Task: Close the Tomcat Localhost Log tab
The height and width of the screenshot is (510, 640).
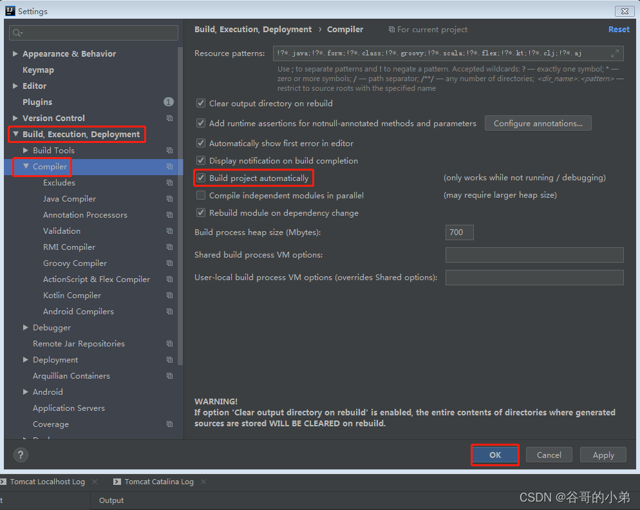Action: (x=95, y=482)
